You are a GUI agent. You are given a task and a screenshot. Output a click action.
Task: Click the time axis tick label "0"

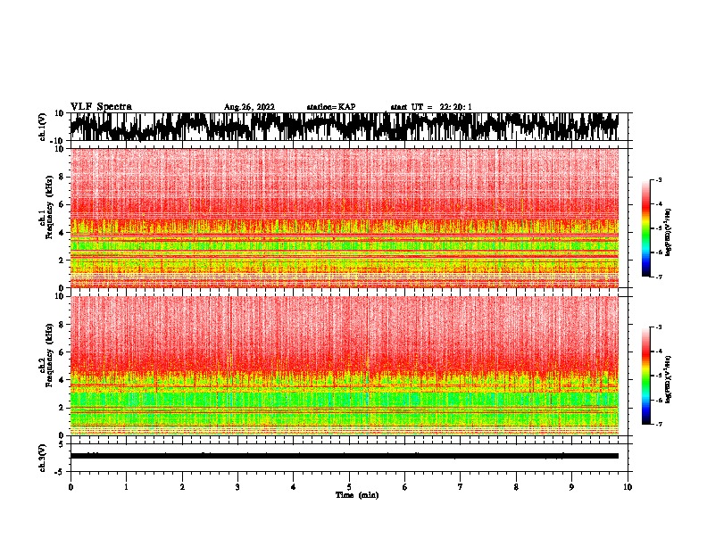[71, 487]
